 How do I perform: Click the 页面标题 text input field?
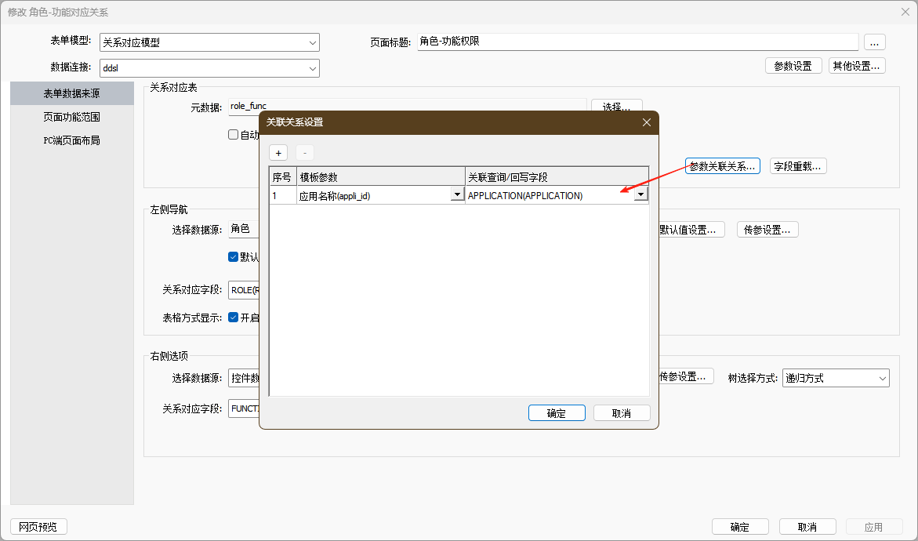[637, 42]
